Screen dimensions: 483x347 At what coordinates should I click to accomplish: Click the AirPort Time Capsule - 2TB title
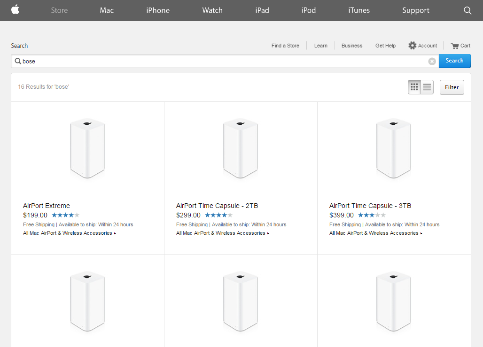(217, 206)
